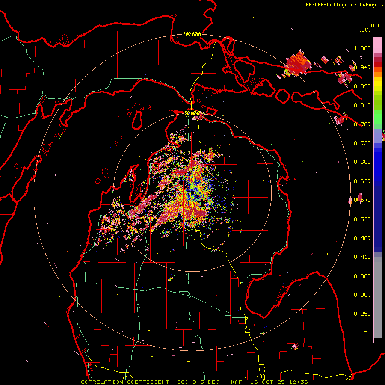This screenshot has height=385, width=385.
Task: Click the 0.413 color scale value
Action: click(x=362, y=257)
